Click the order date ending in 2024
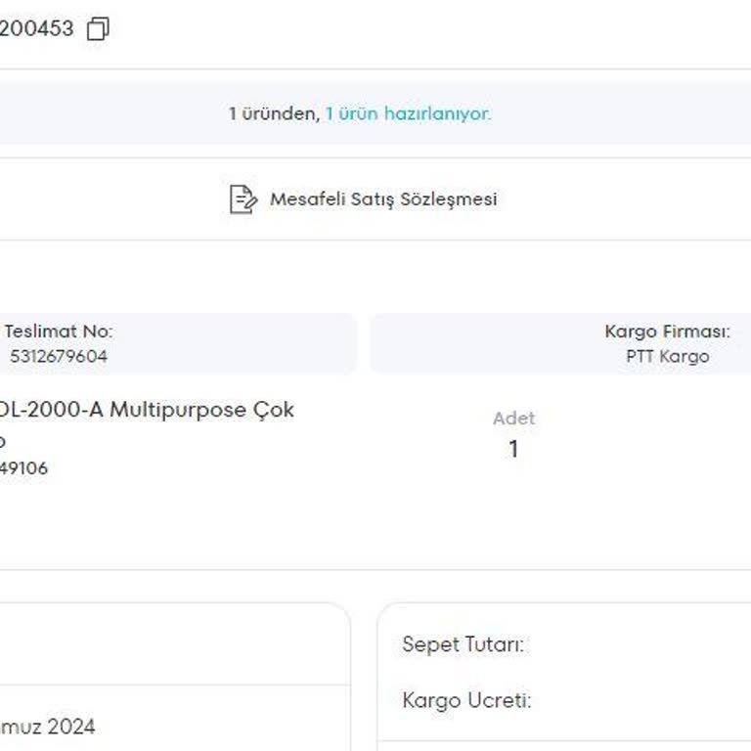The height and width of the screenshot is (751, 751). (x=47, y=727)
